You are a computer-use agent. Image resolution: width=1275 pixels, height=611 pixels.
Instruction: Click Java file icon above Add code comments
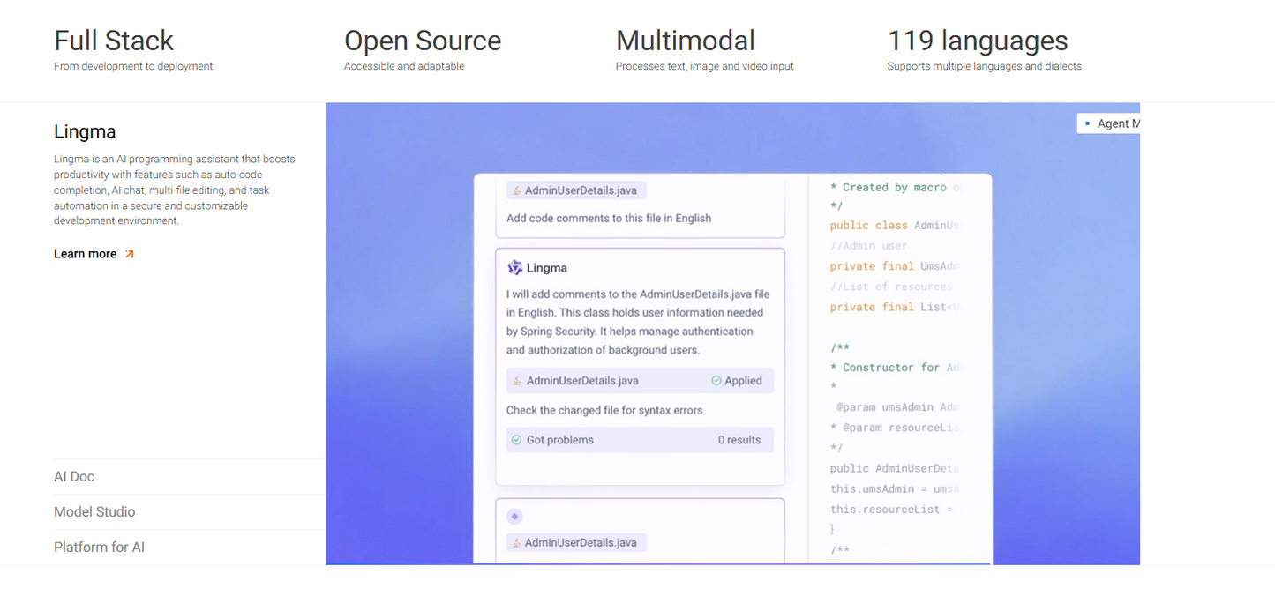tap(515, 190)
